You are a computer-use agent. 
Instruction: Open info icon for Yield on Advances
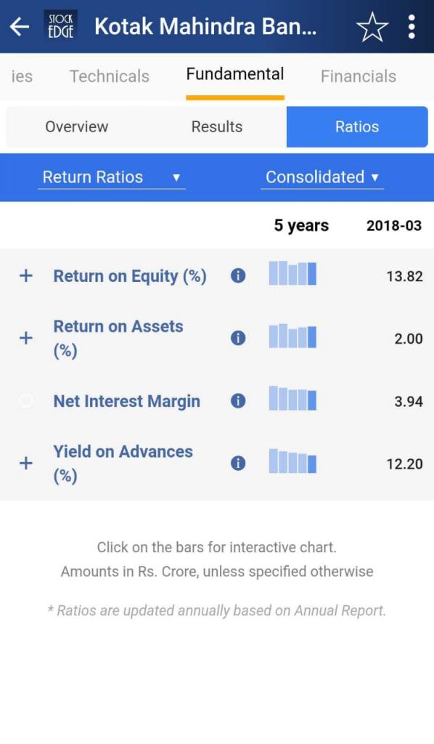point(238,463)
